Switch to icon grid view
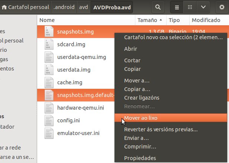The width and height of the screenshot is (229, 163). click(190, 7)
